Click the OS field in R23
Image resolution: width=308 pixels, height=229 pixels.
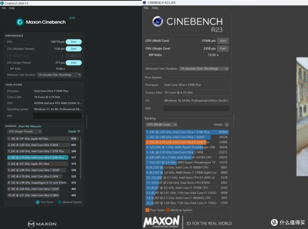[196, 101]
